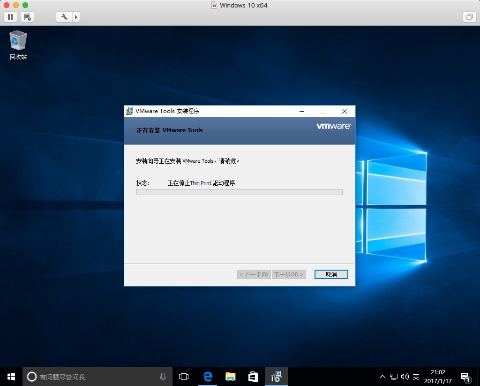The height and width of the screenshot is (386, 480).
Task: Launch Microsoft Edge from taskbar
Action: (x=208, y=377)
